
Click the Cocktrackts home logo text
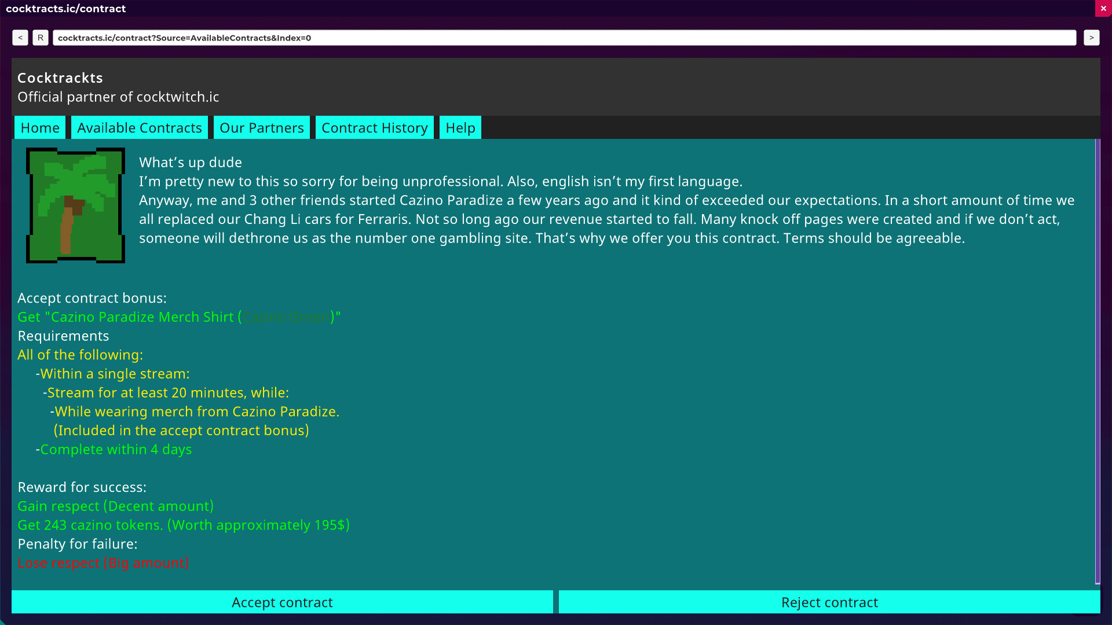click(60, 77)
